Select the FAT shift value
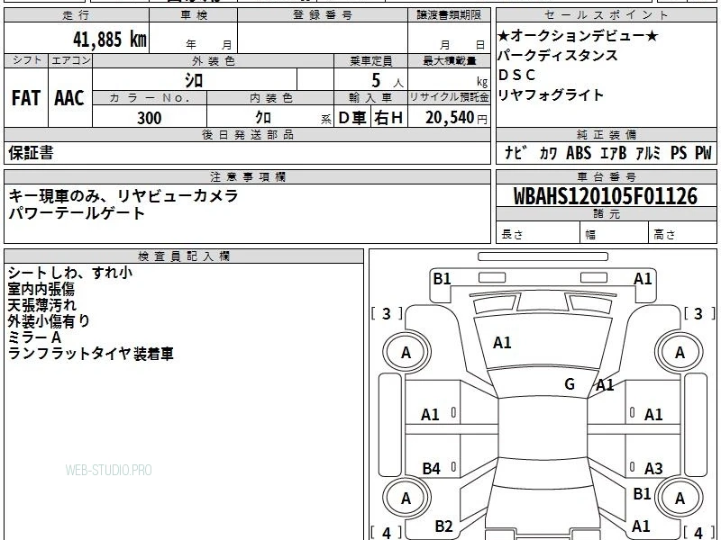The image size is (721, 540). pos(26,98)
